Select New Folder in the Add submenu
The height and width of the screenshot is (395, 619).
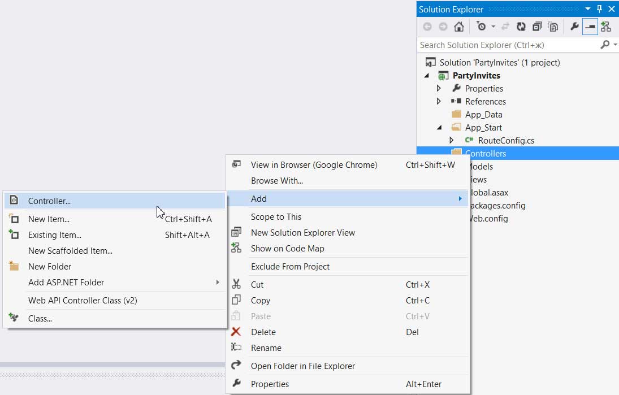(114, 266)
